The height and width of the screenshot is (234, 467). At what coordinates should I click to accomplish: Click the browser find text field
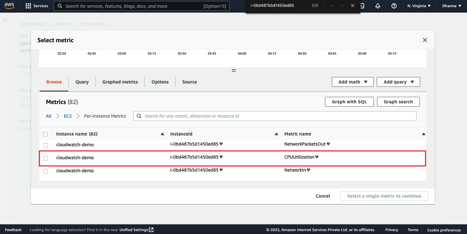tap(278, 6)
